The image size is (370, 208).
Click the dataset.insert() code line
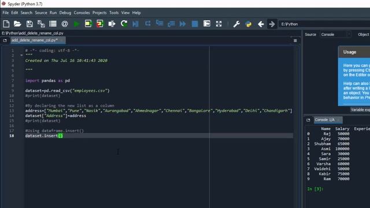44,136
